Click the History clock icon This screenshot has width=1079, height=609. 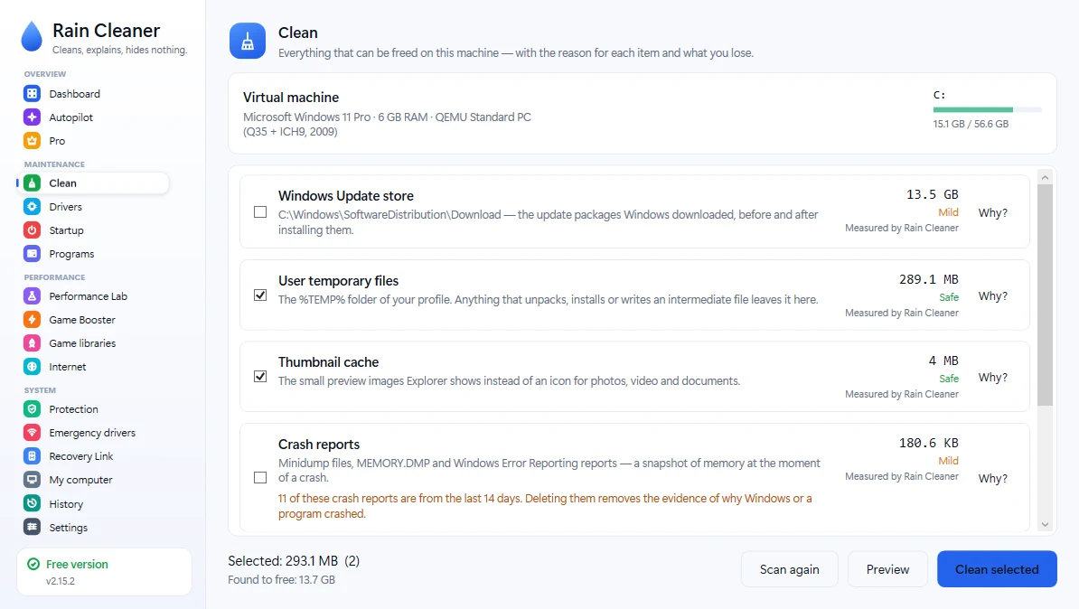33,503
